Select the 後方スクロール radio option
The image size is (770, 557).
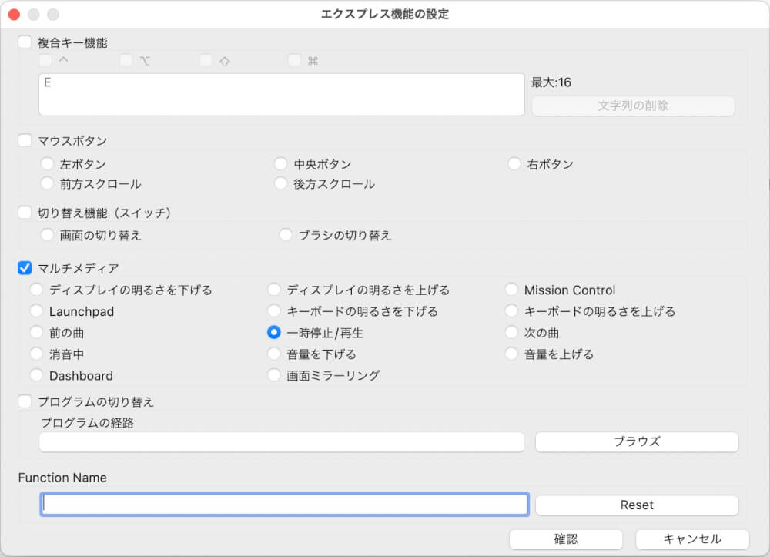(281, 183)
